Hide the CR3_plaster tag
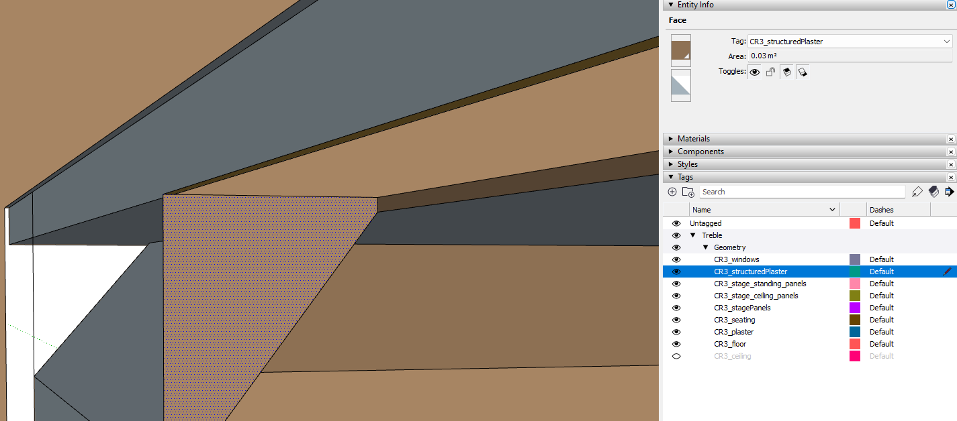 [x=676, y=332]
